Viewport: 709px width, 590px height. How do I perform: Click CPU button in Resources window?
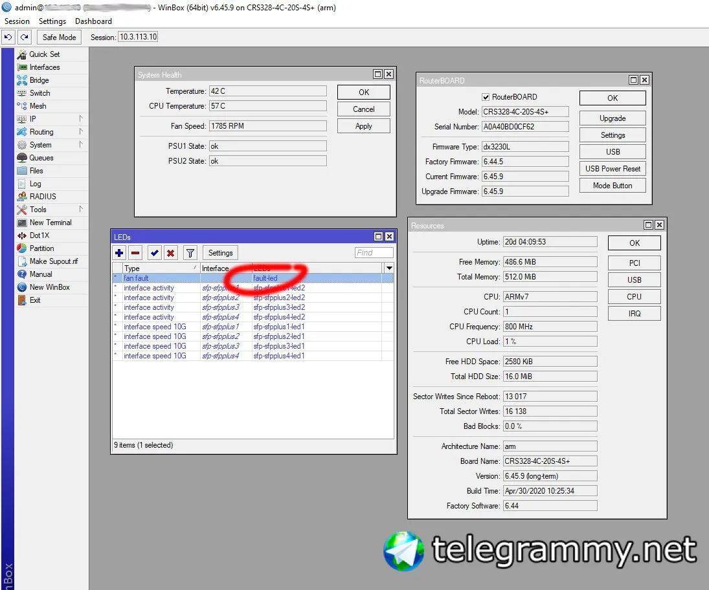tap(635, 297)
